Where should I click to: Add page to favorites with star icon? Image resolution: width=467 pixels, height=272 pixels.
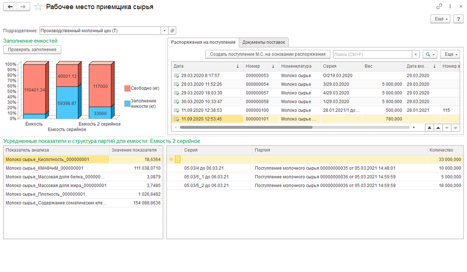(38, 6)
